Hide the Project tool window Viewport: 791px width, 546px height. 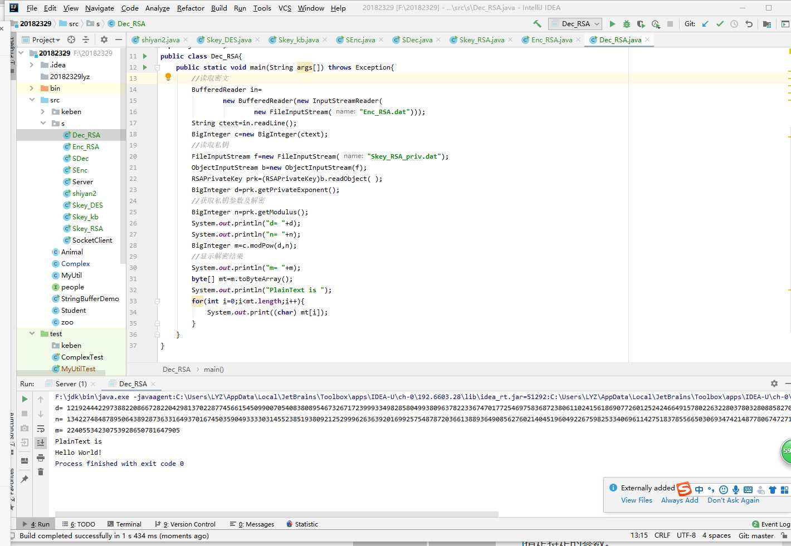tap(118, 40)
